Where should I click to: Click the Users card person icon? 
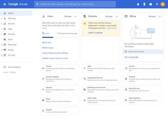[x=44, y=16]
